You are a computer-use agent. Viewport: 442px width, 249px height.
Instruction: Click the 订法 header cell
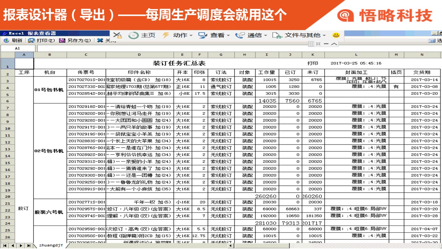(x=221, y=73)
